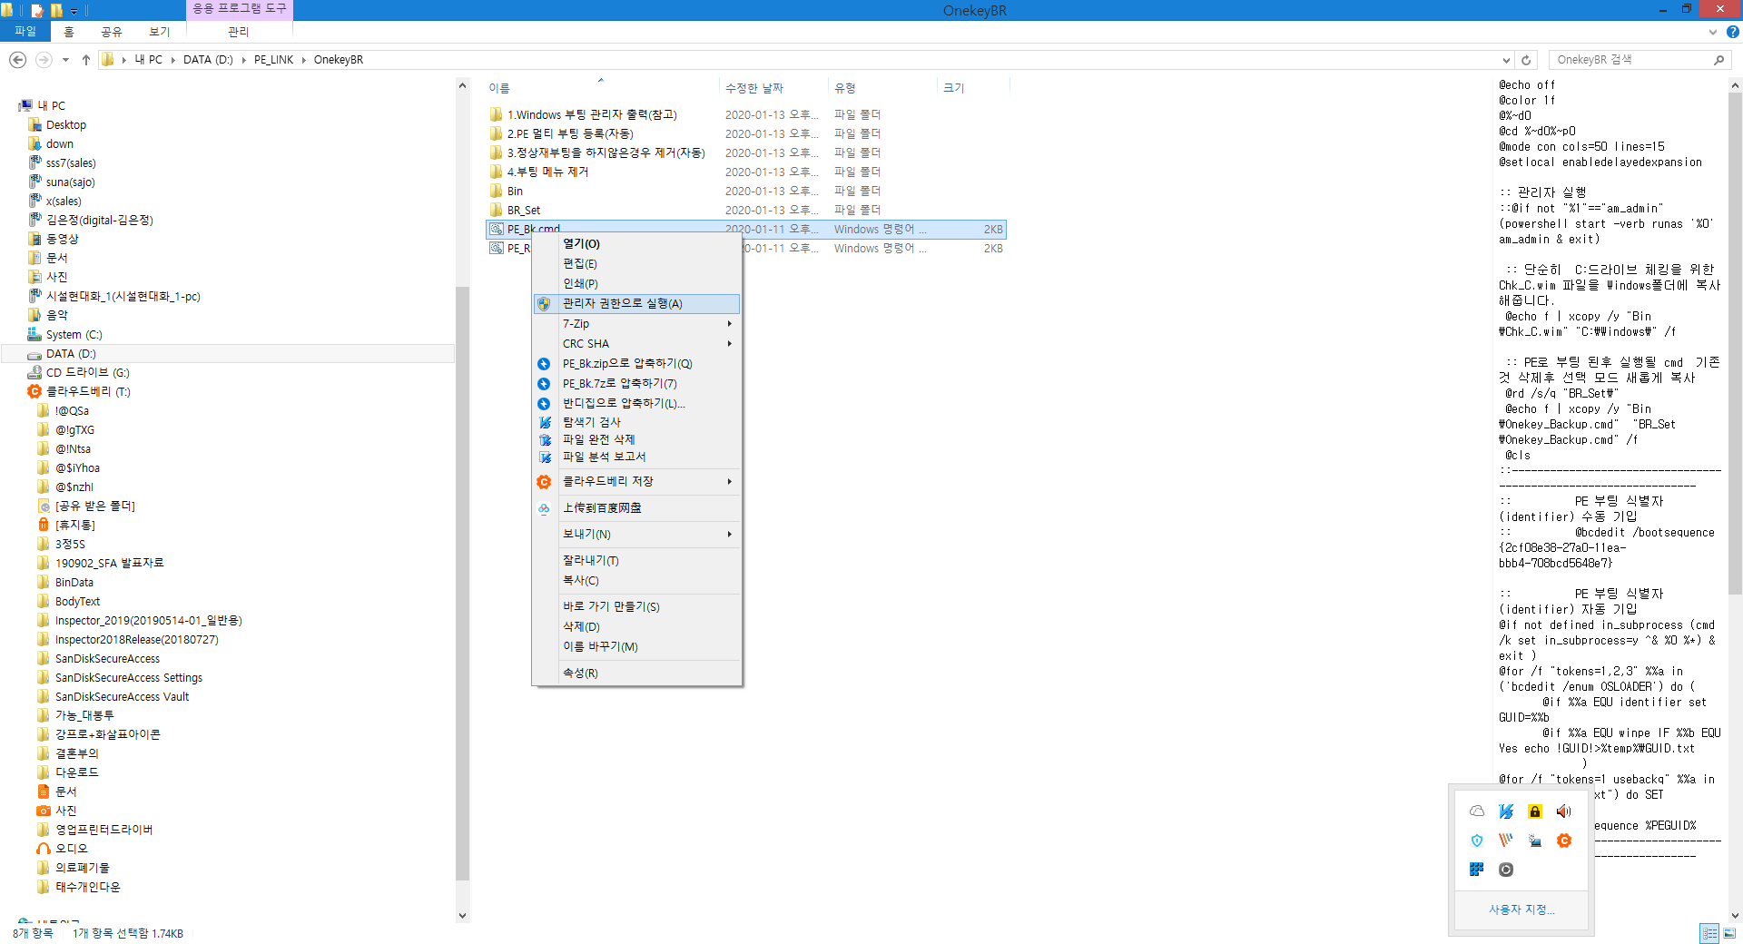Click the preview pane scroll-up arrow
1743x944 pixels.
point(1735,85)
